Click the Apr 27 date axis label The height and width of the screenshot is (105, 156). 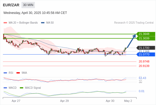[16, 101]
